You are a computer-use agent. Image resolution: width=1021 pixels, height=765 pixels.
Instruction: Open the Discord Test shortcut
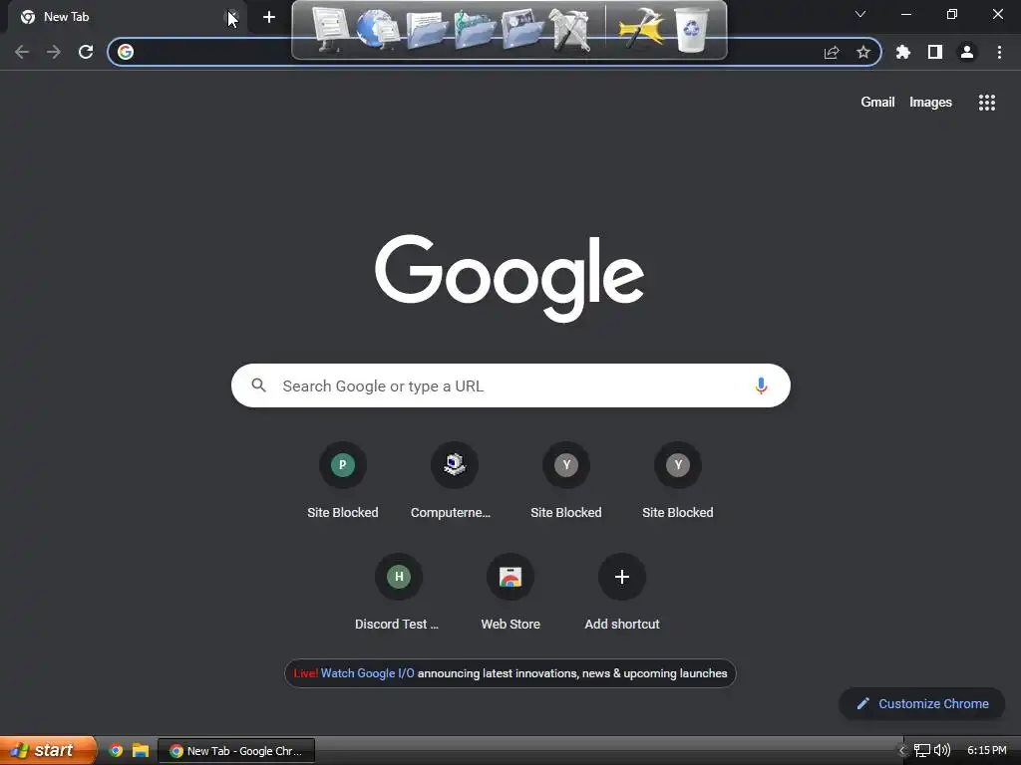(x=399, y=592)
